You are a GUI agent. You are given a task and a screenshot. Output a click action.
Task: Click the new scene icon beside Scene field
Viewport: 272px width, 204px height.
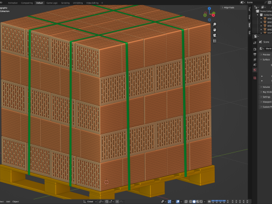click(x=269, y=2)
